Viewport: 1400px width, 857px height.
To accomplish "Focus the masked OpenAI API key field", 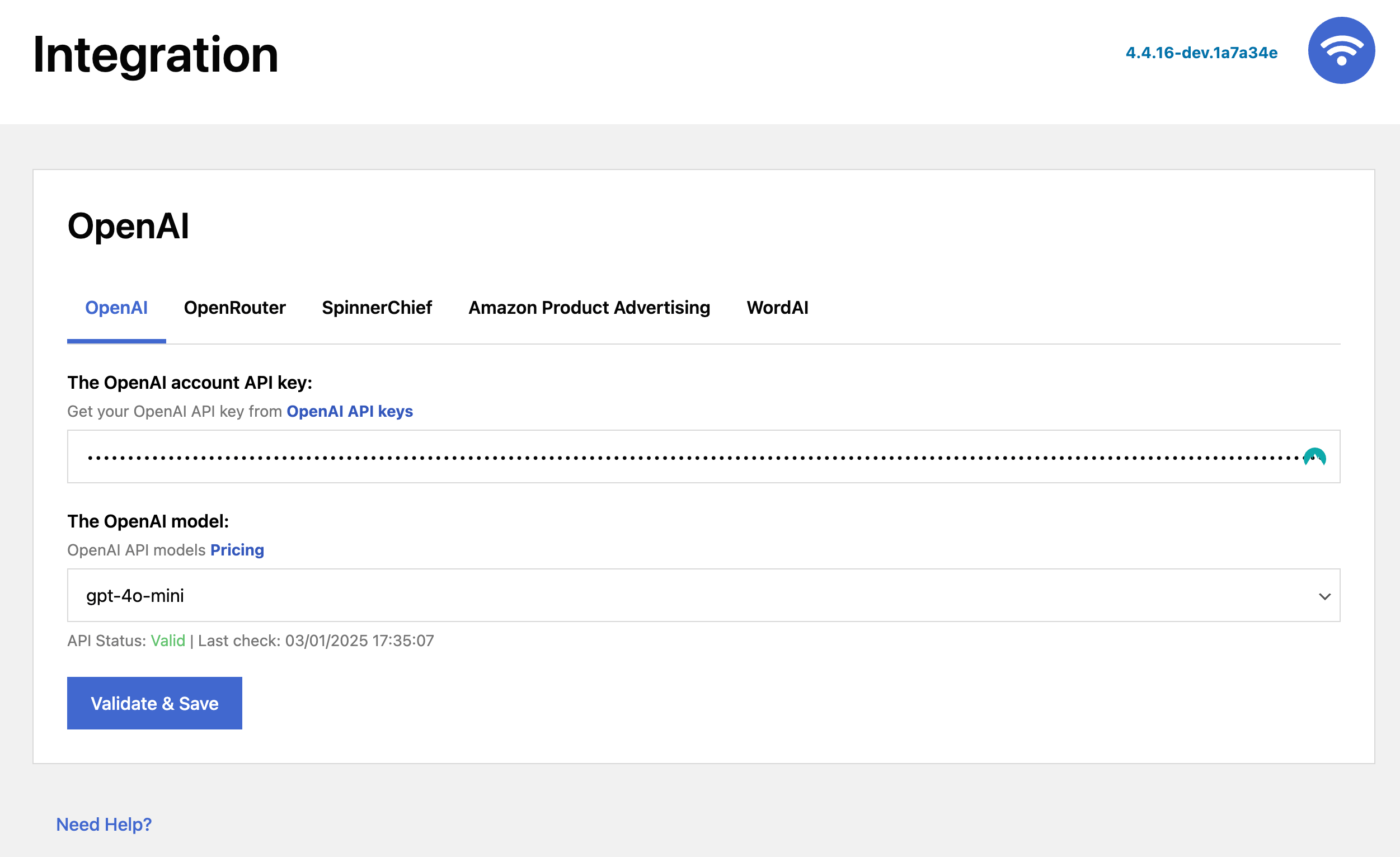I will (682, 456).
